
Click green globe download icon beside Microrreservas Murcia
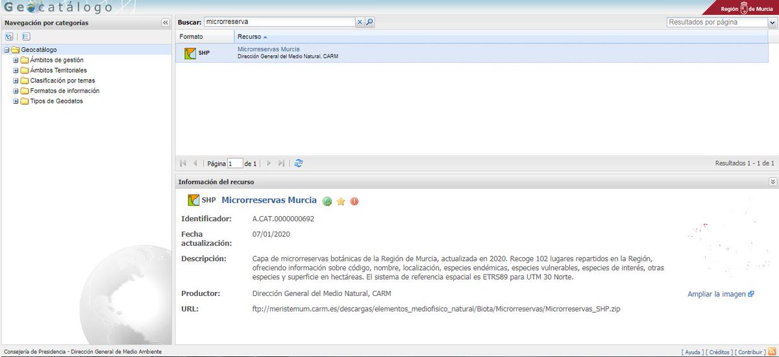(327, 201)
